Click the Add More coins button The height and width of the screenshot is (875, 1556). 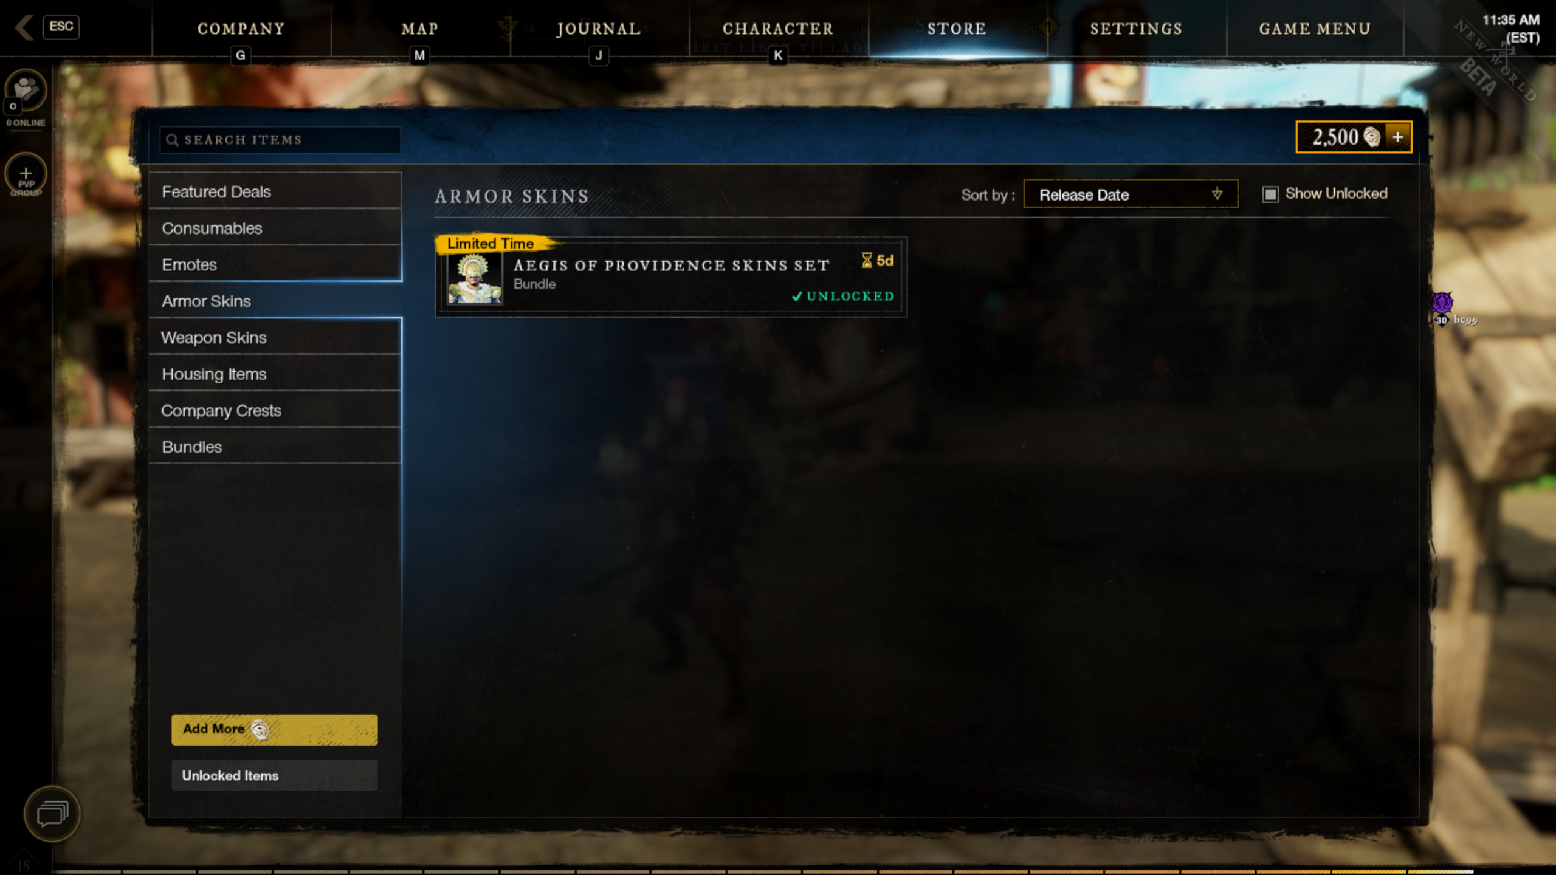click(274, 729)
